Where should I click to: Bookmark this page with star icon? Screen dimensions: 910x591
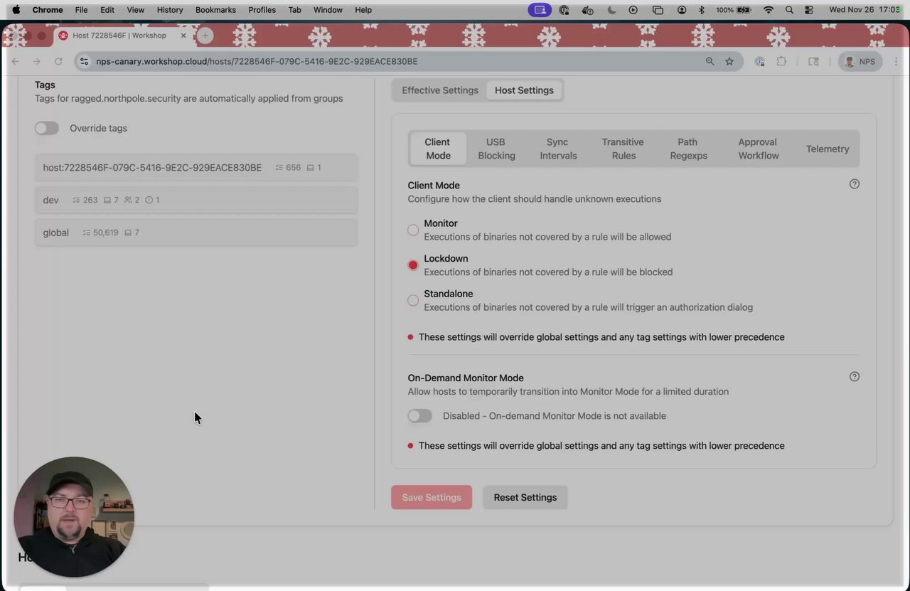click(729, 62)
